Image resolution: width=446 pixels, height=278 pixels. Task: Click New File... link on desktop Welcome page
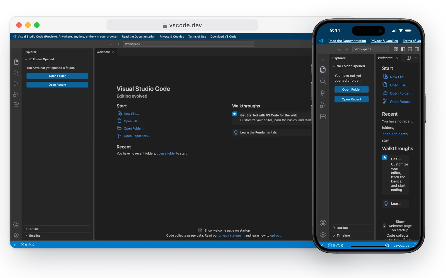(131, 114)
